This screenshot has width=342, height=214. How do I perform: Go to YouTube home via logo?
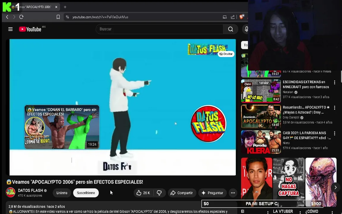[30, 29]
